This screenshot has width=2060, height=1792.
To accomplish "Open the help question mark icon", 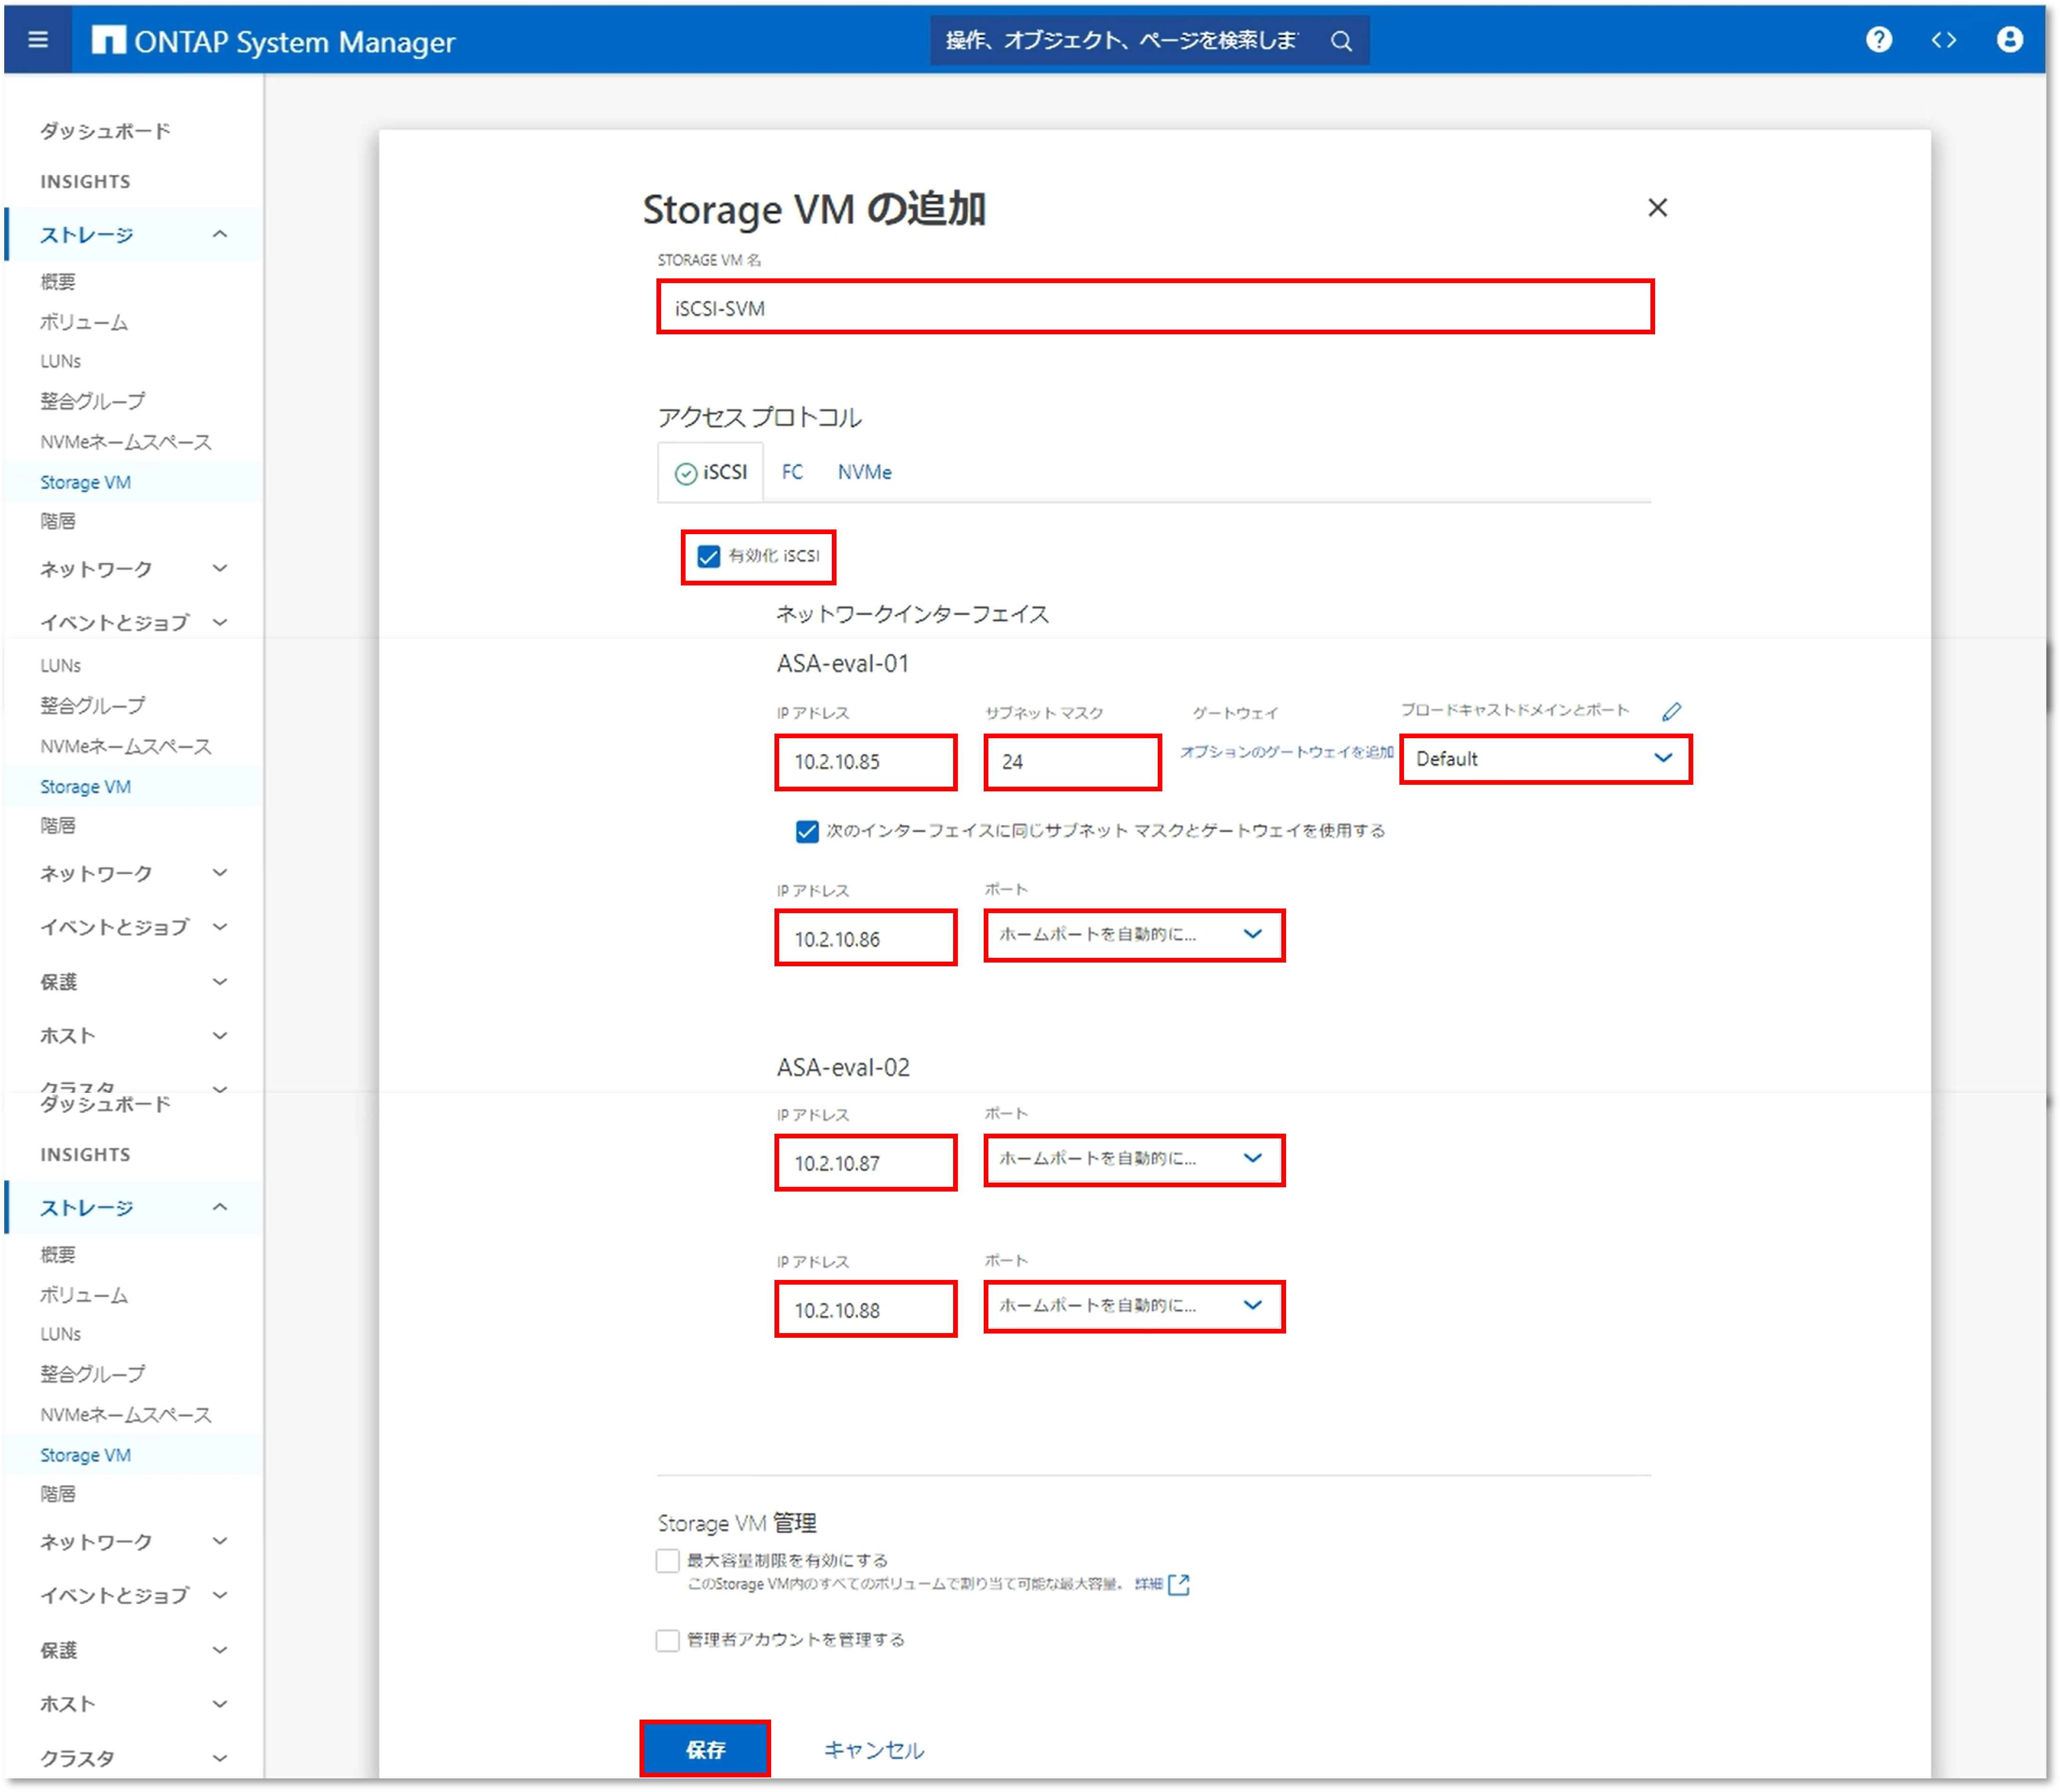I will tap(1879, 40).
